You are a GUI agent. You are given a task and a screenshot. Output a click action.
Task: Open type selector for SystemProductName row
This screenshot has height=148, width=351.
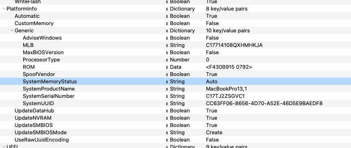(x=167, y=89)
